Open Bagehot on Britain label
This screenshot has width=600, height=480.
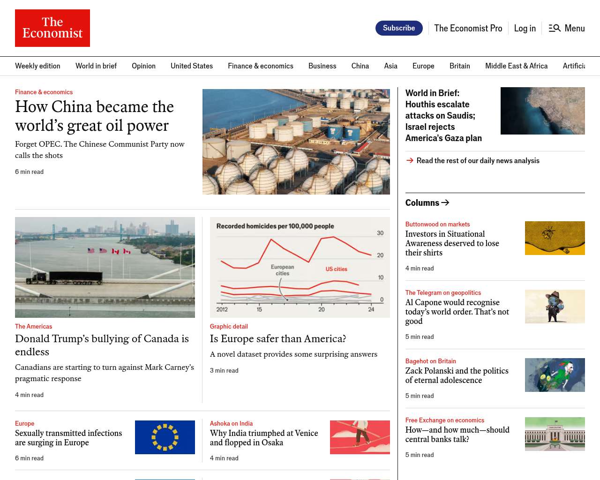pos(430,361)
